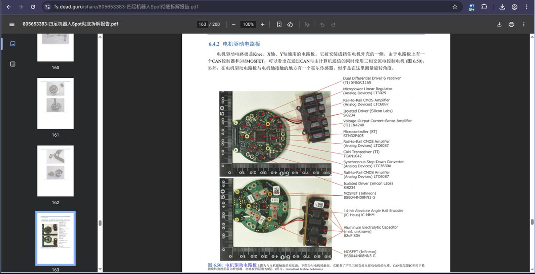
Task: Open PDF viewer more actions menu
Action: tap(523, 24)
